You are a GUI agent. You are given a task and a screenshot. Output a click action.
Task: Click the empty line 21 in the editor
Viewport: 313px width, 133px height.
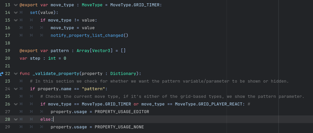pos(133,66)
